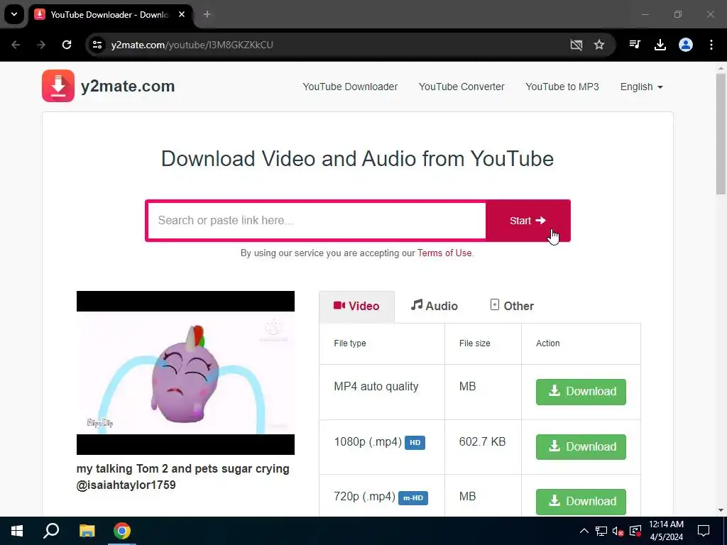Open the English language dropdown
The height and width of the screenshot is (545, 727).
(642, 87)
